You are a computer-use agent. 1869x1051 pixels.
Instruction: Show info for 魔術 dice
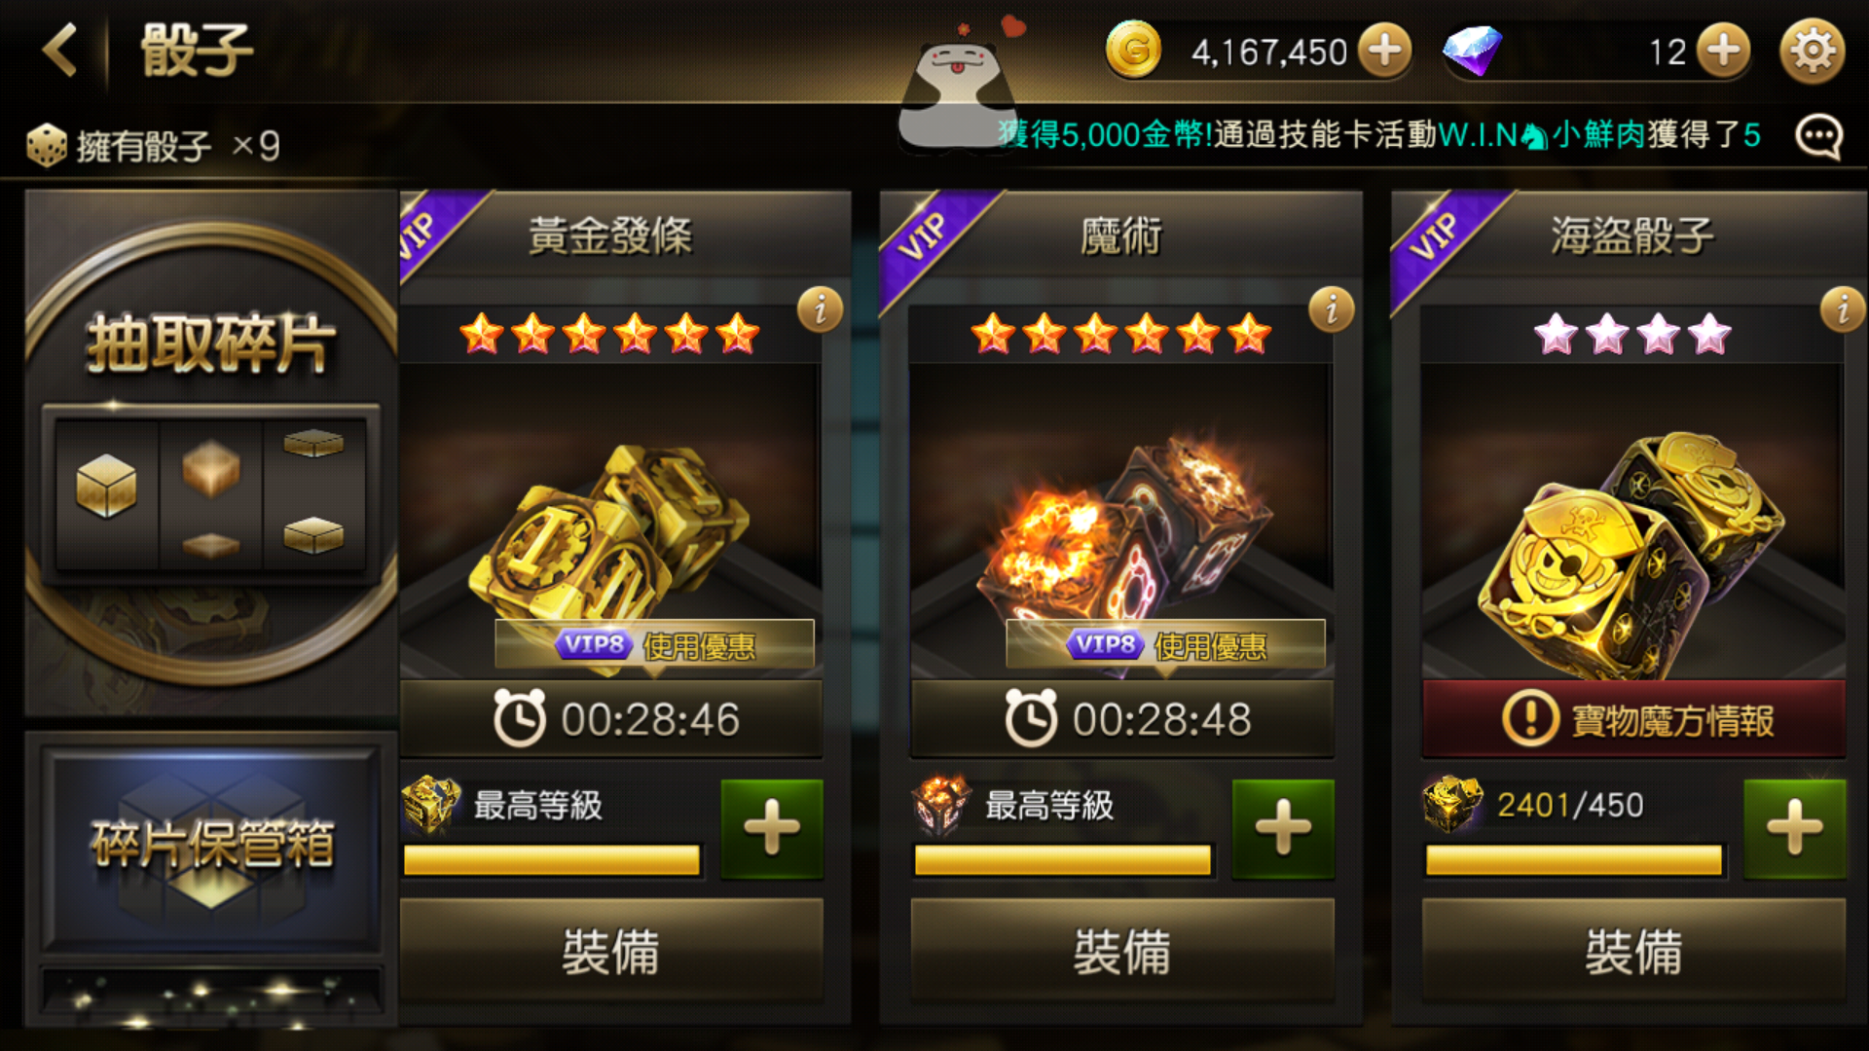tap(1331, 310)
